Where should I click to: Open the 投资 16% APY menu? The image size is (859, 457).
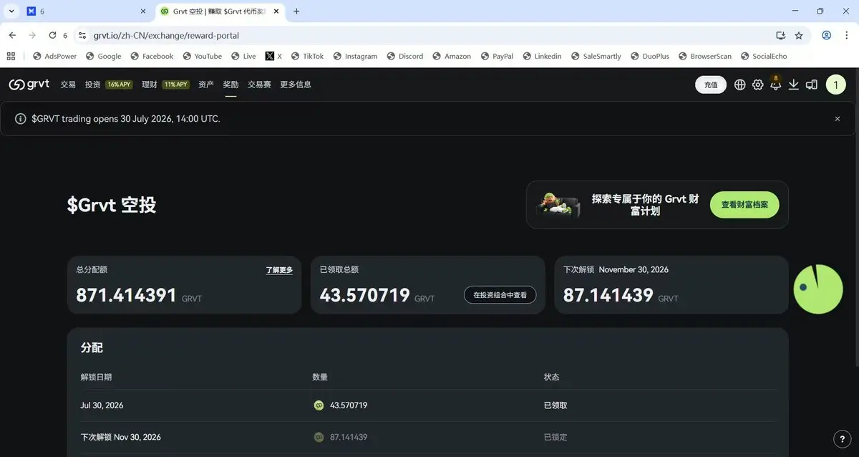(x=109, y=85)
